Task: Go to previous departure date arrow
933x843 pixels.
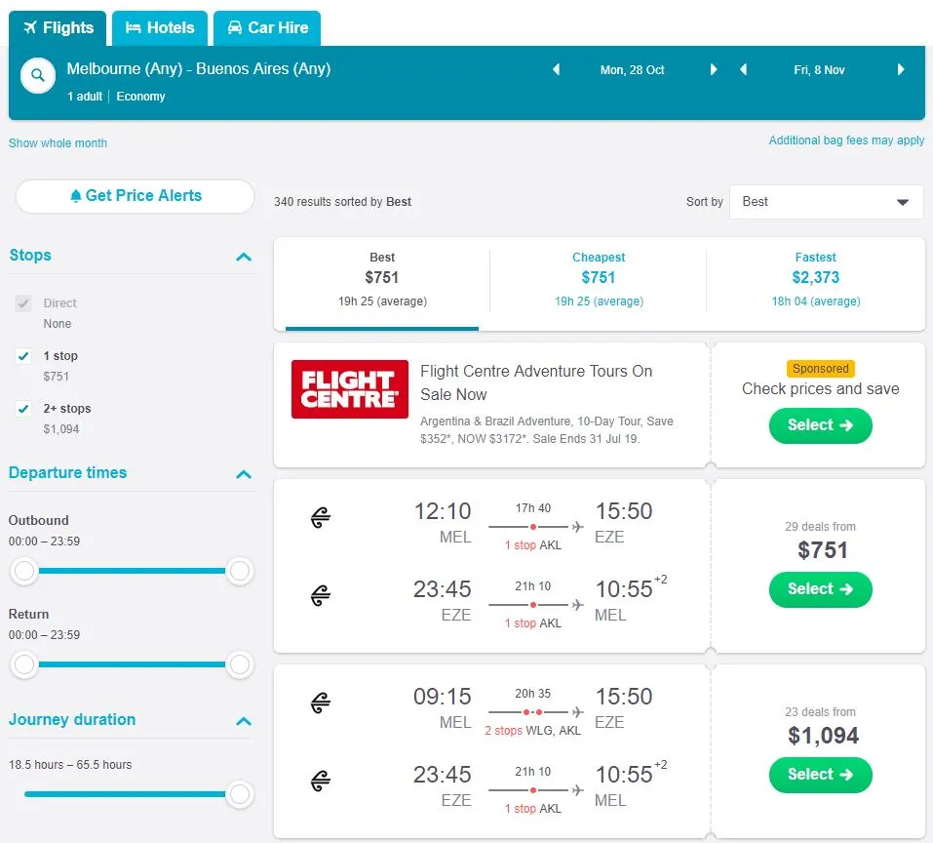Action: (557, 70)
